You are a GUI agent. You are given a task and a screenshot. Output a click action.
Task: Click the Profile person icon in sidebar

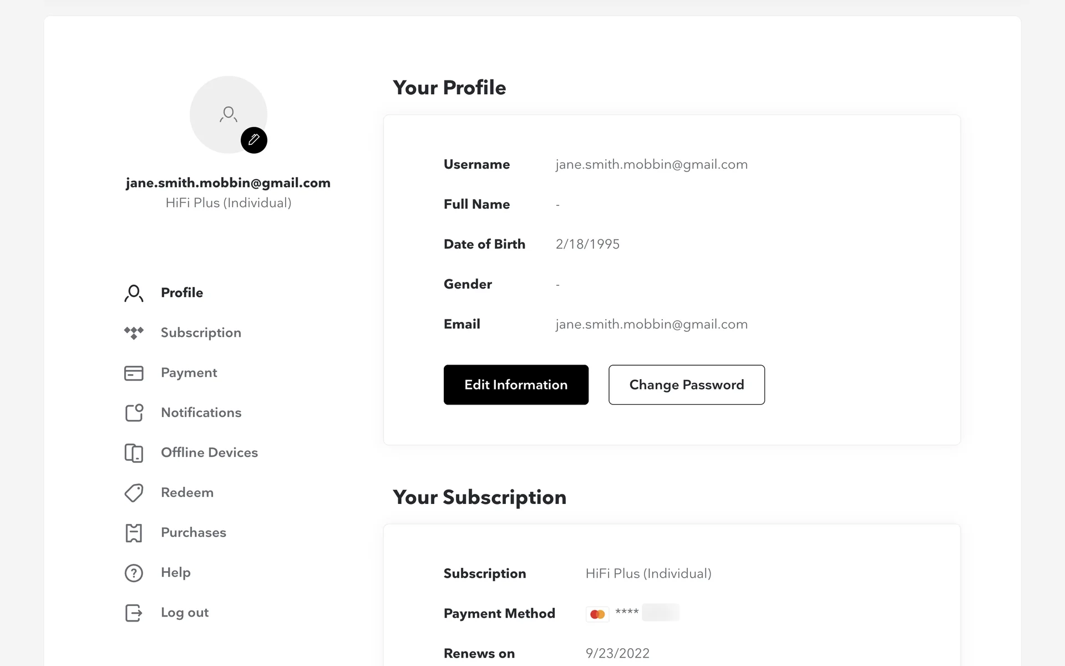(134, 293)
